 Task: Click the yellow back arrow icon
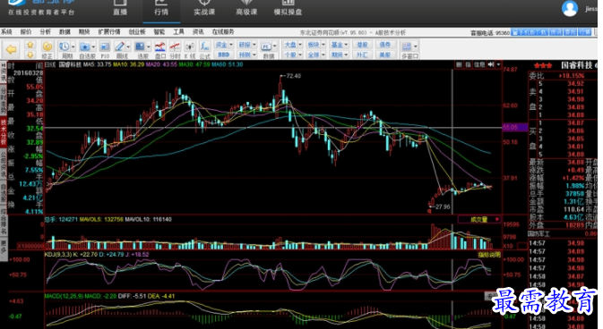click(12, 49)
